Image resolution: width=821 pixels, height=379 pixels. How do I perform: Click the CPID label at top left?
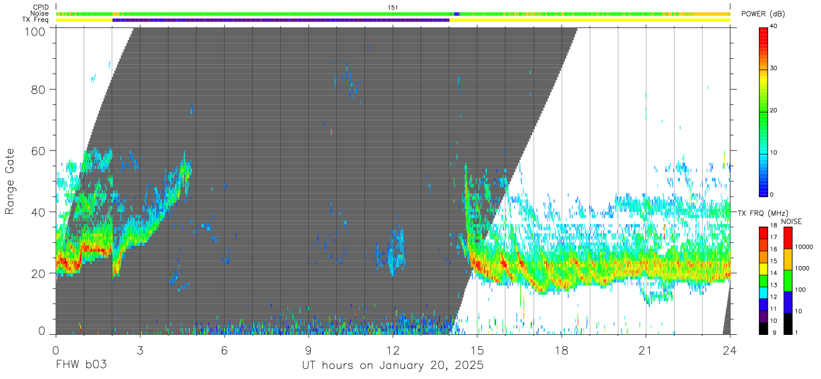40,7
